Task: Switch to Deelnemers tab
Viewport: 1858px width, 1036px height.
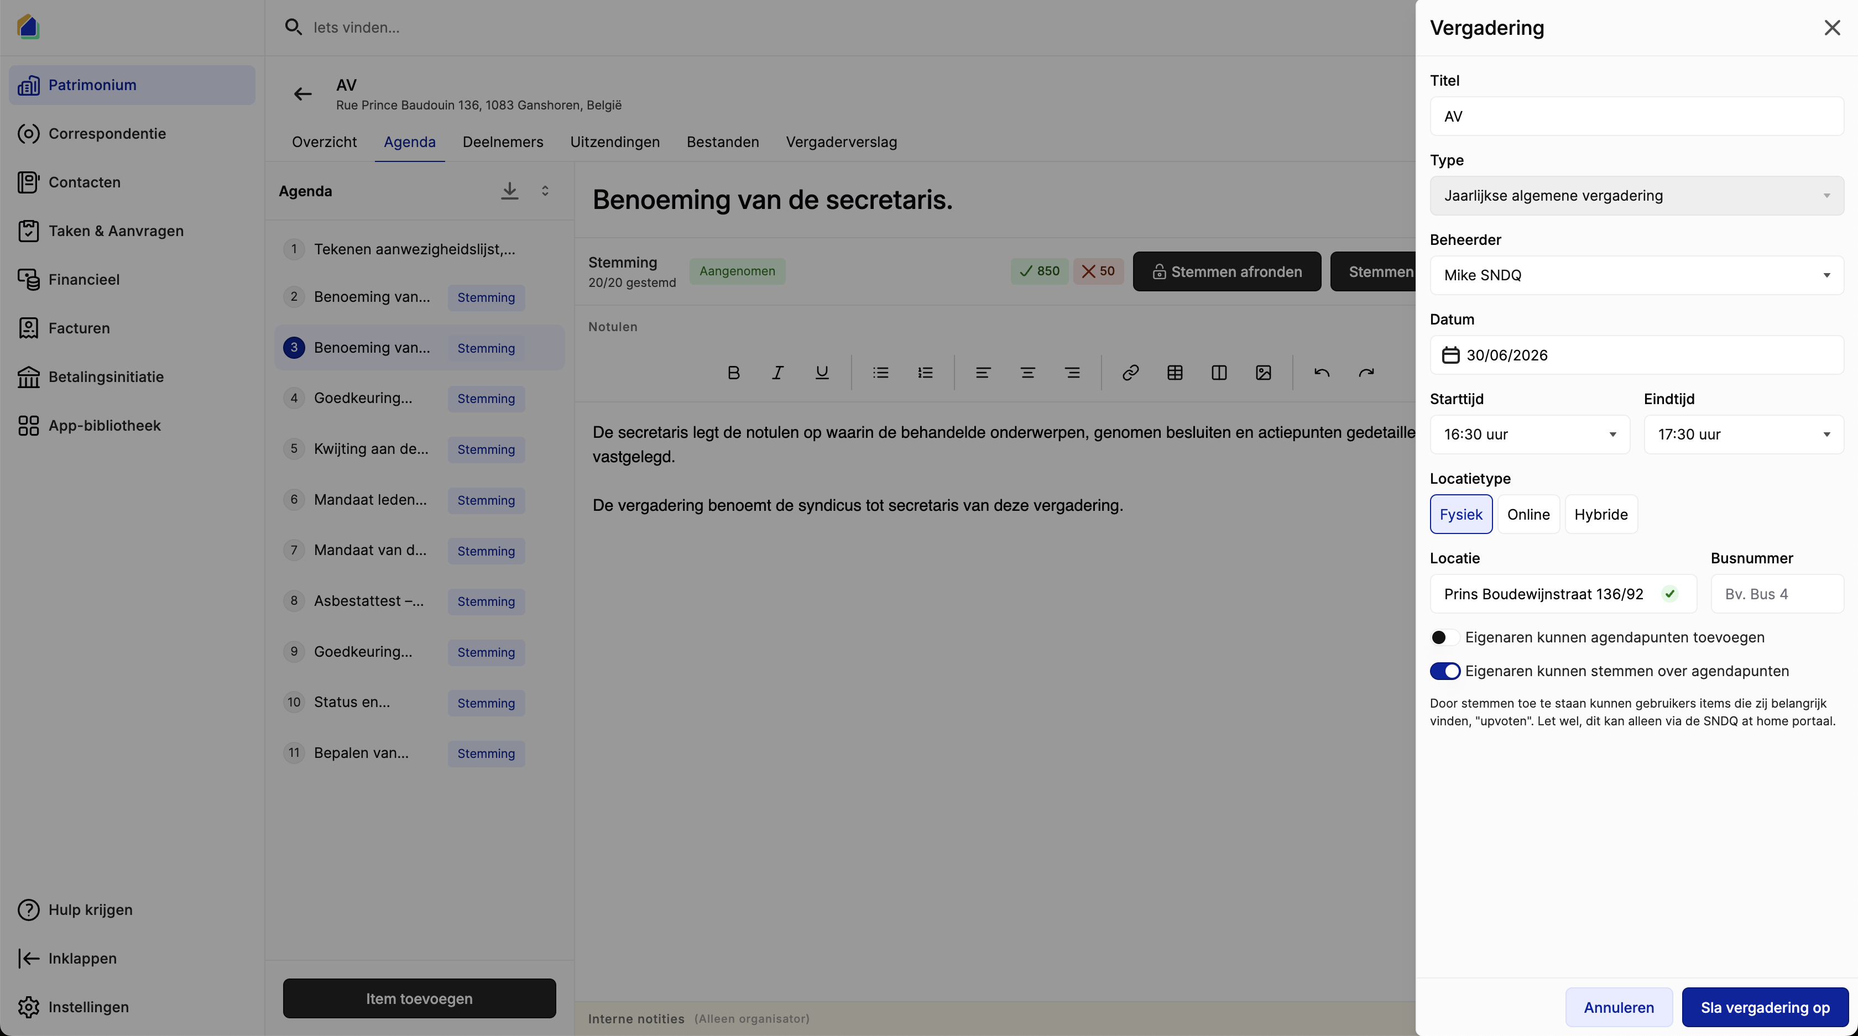Action: (x=503, y=142)
